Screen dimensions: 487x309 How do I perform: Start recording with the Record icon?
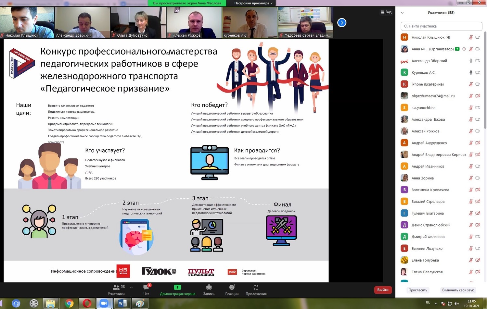pyautogui.click(x=209, y=288)
